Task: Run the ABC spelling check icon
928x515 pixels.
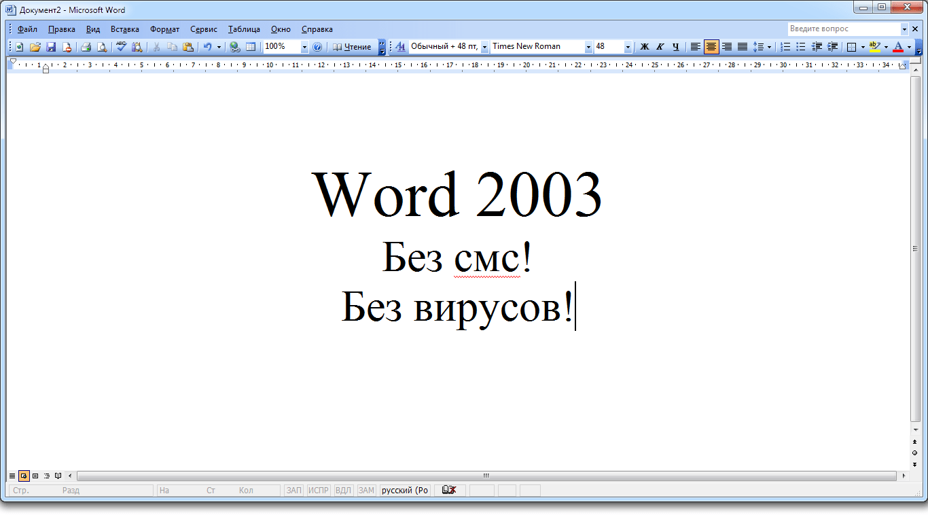Action: [x=121, y=47]
